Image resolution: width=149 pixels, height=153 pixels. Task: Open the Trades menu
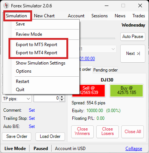click(x=139, y=16)
